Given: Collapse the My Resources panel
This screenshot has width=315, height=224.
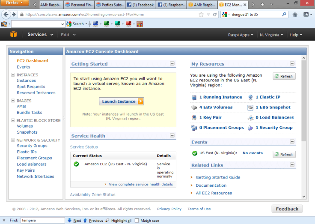Looking at the screenshot, I should (x=292, y=64).
